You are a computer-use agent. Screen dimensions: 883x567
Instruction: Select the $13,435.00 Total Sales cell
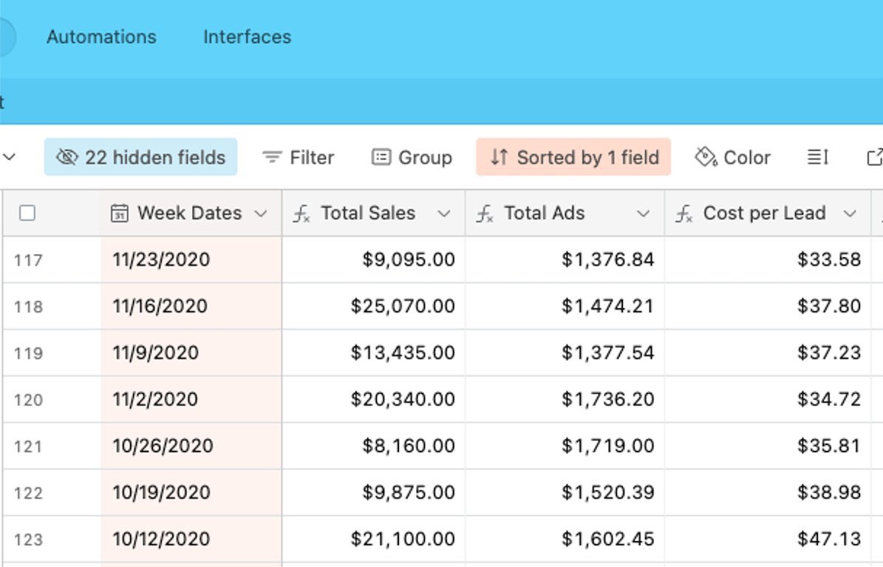click(374, 353)
